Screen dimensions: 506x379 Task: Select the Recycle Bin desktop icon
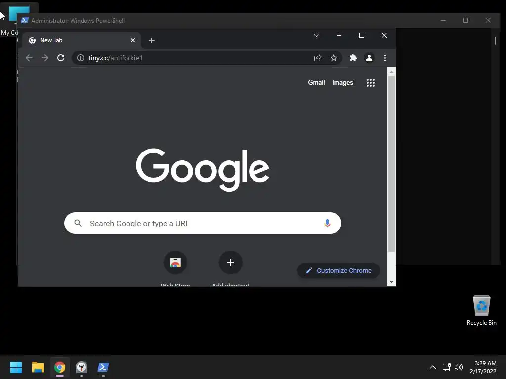[481, 311]
